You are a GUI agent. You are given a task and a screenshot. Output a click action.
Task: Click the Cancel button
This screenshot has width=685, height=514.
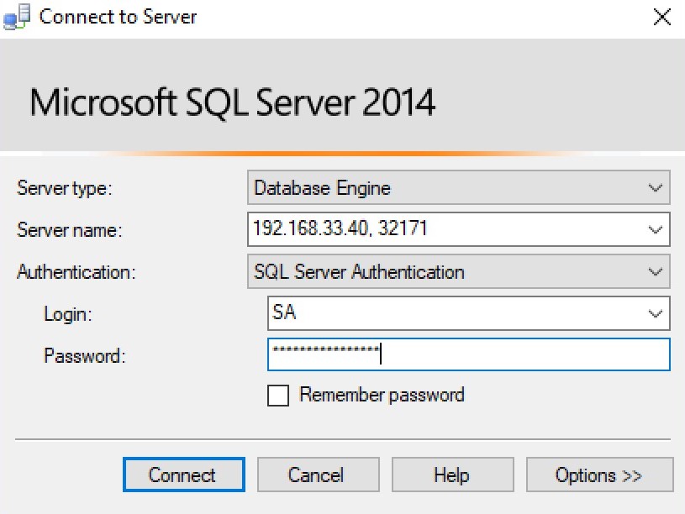[x=318, y=475]
